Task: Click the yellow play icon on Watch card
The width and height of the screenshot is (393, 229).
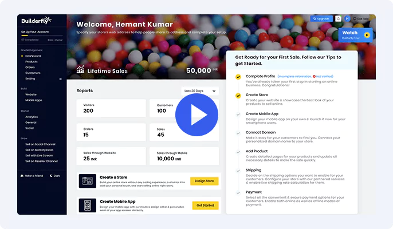Action: (367, 35)
